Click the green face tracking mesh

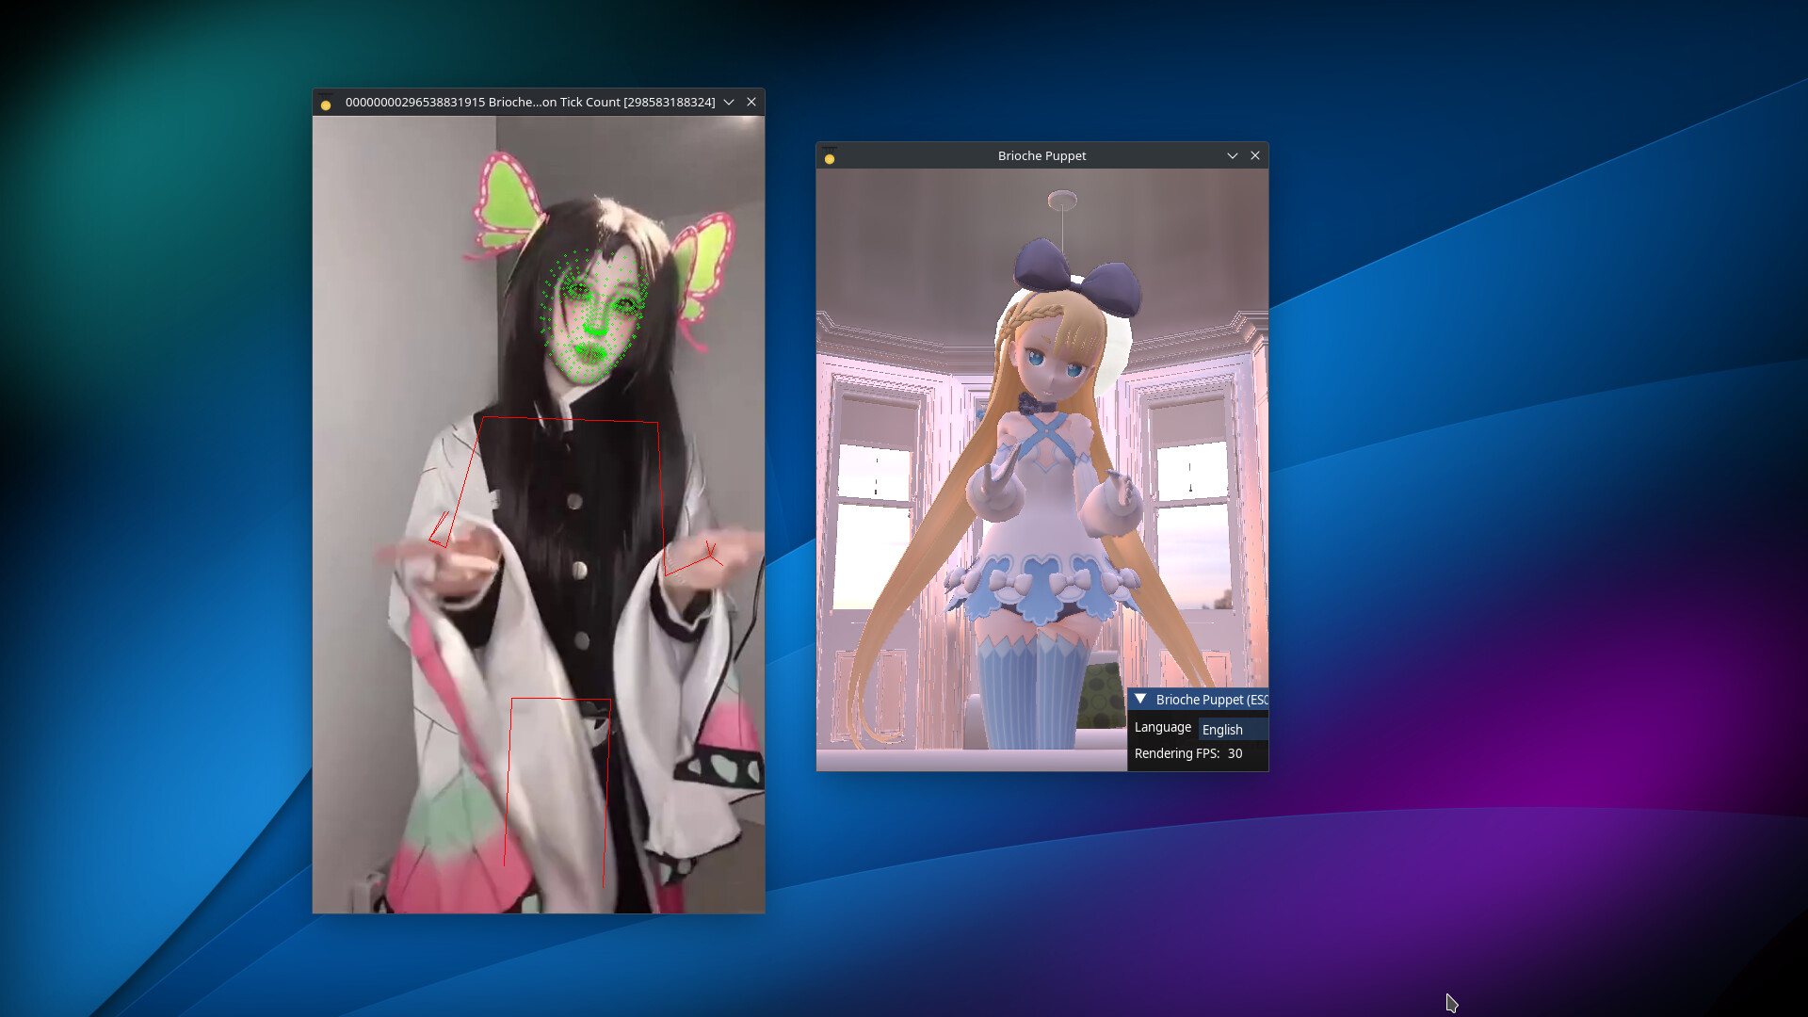(593, 311)
